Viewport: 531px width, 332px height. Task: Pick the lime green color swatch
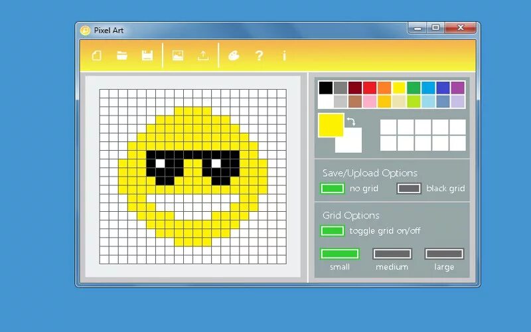[x=414, y=102]
